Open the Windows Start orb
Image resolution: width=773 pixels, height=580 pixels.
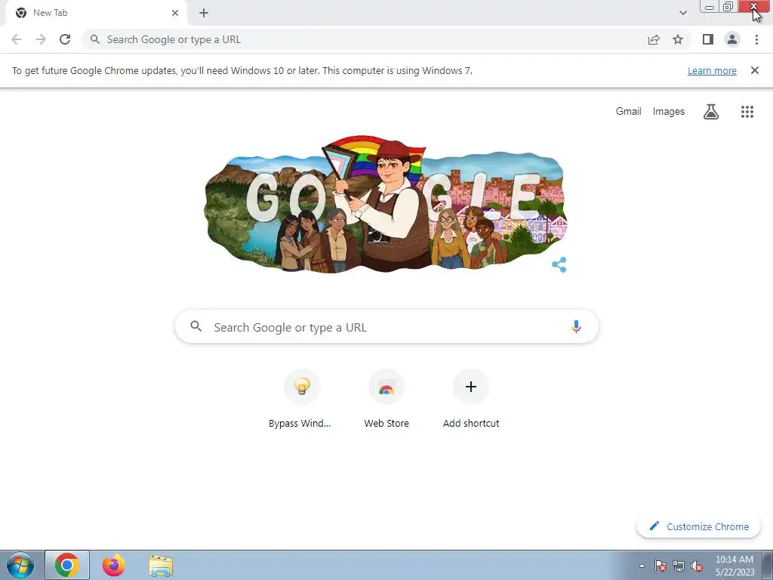[20, 565]
